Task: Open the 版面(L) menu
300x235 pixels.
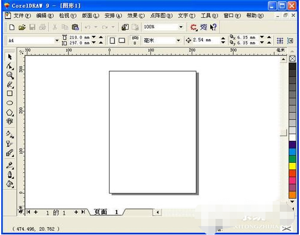Action: coord(90,16)
